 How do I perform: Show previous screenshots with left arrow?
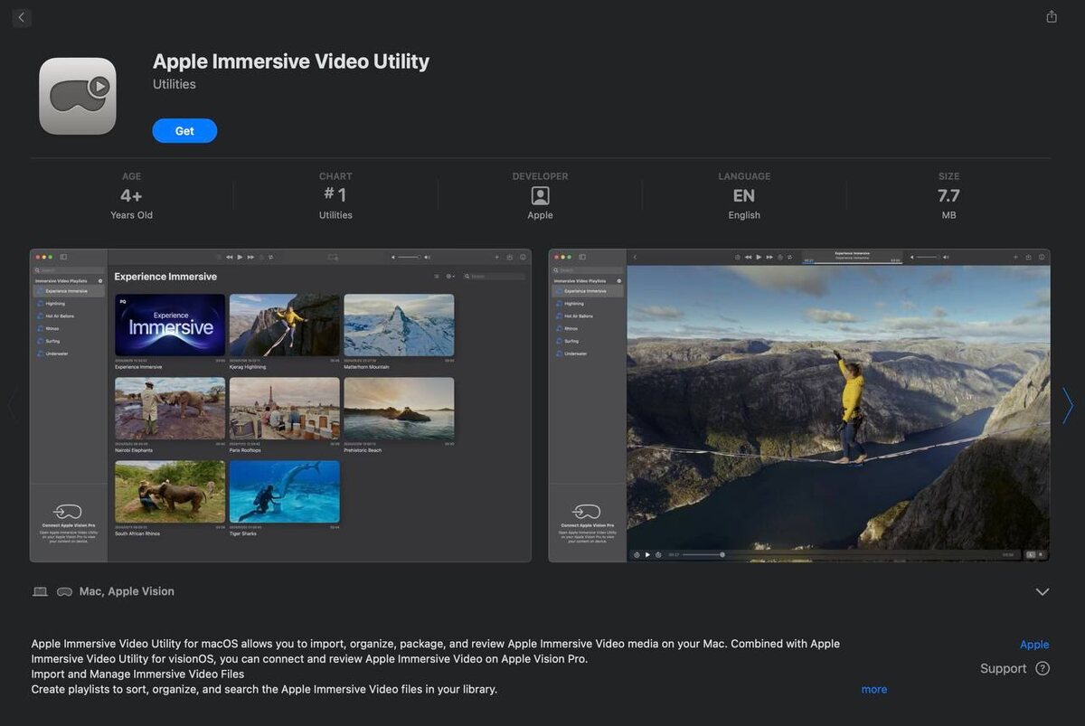[x=13, y=405]
